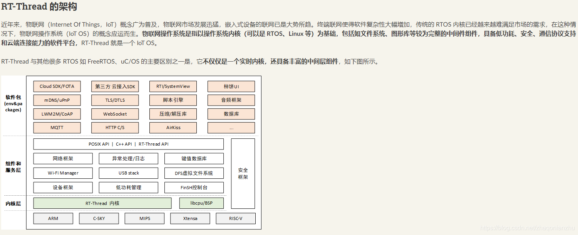578x235 pixels.
Task: Click the 音频框架 package block
Action: pos(231,100)
